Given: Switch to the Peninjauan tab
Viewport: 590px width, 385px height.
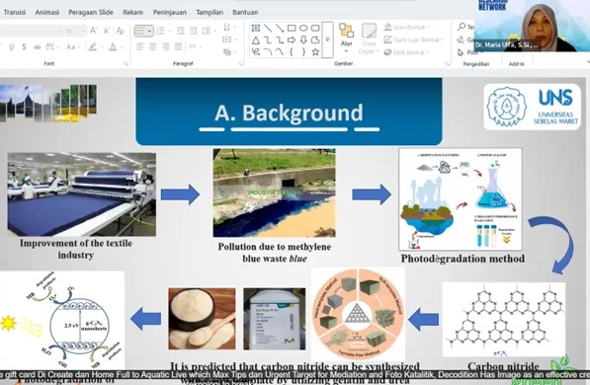Looking at the screenshot, I should tap(169, 12).
